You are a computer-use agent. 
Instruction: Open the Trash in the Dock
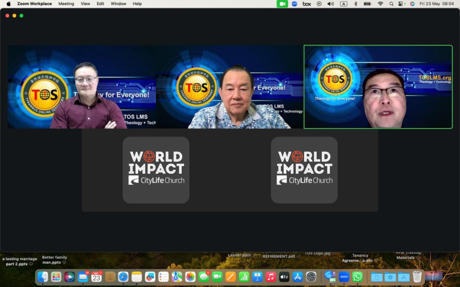click(417, 277)
